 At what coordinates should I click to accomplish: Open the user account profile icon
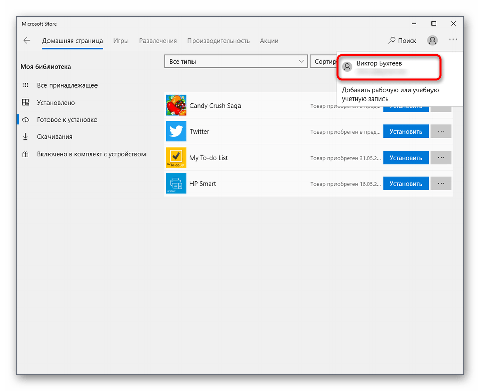(432, 41)
